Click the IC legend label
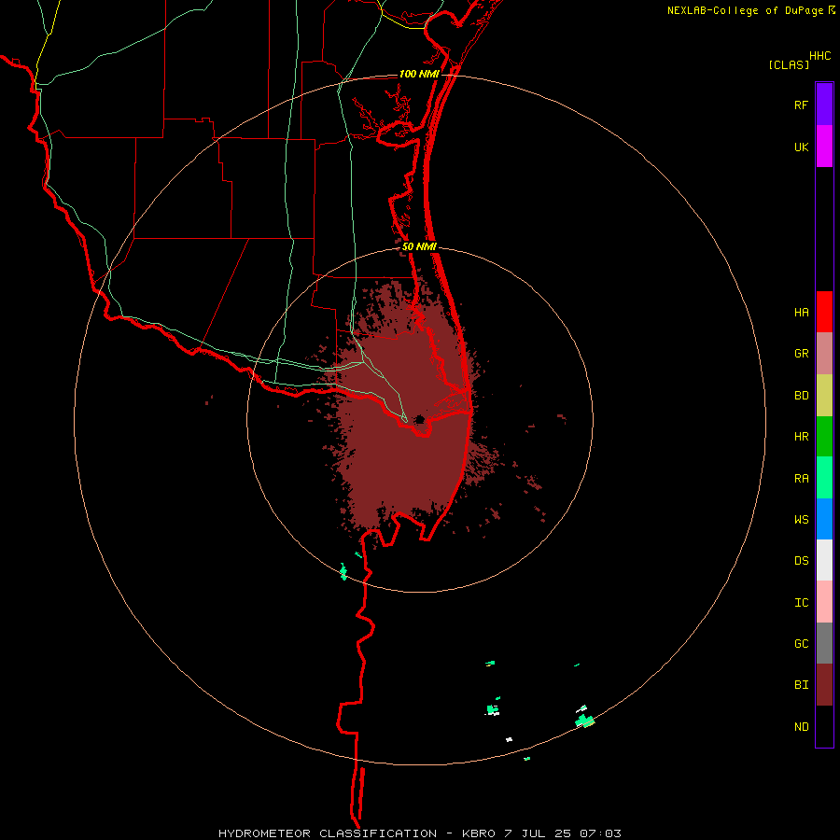The height and width of the screenshot is (840, 840). click(802, 603)
